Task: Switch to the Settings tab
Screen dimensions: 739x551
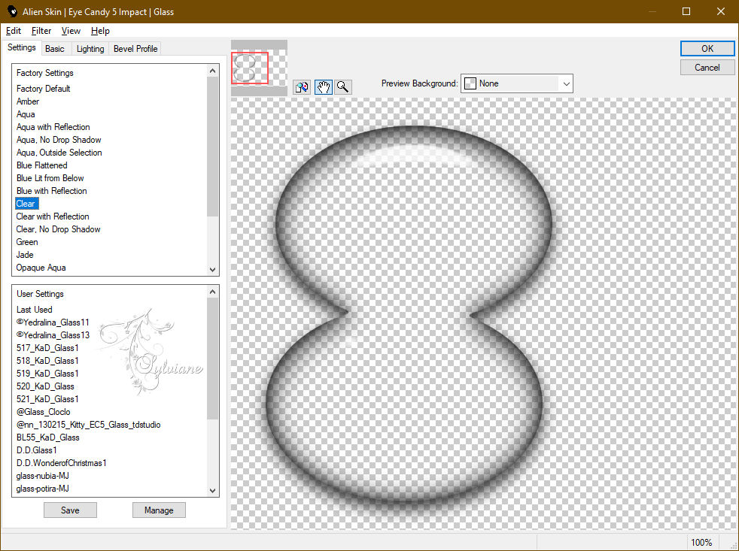Action: tap(21, 47)
